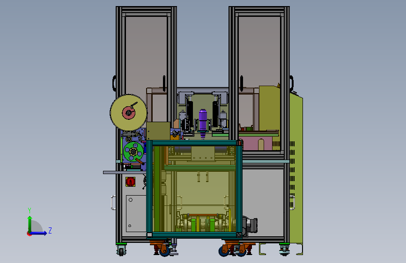Pick the gray shelf plate on left side

[125, 172]
